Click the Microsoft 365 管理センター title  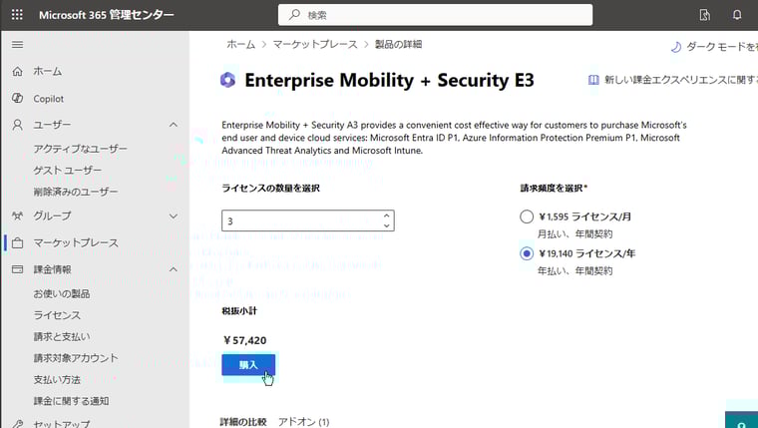pos(107,15)
